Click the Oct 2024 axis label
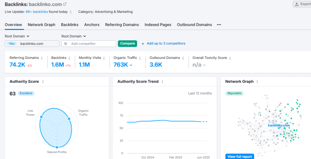The image size is (311, 159). click(148, 157)
